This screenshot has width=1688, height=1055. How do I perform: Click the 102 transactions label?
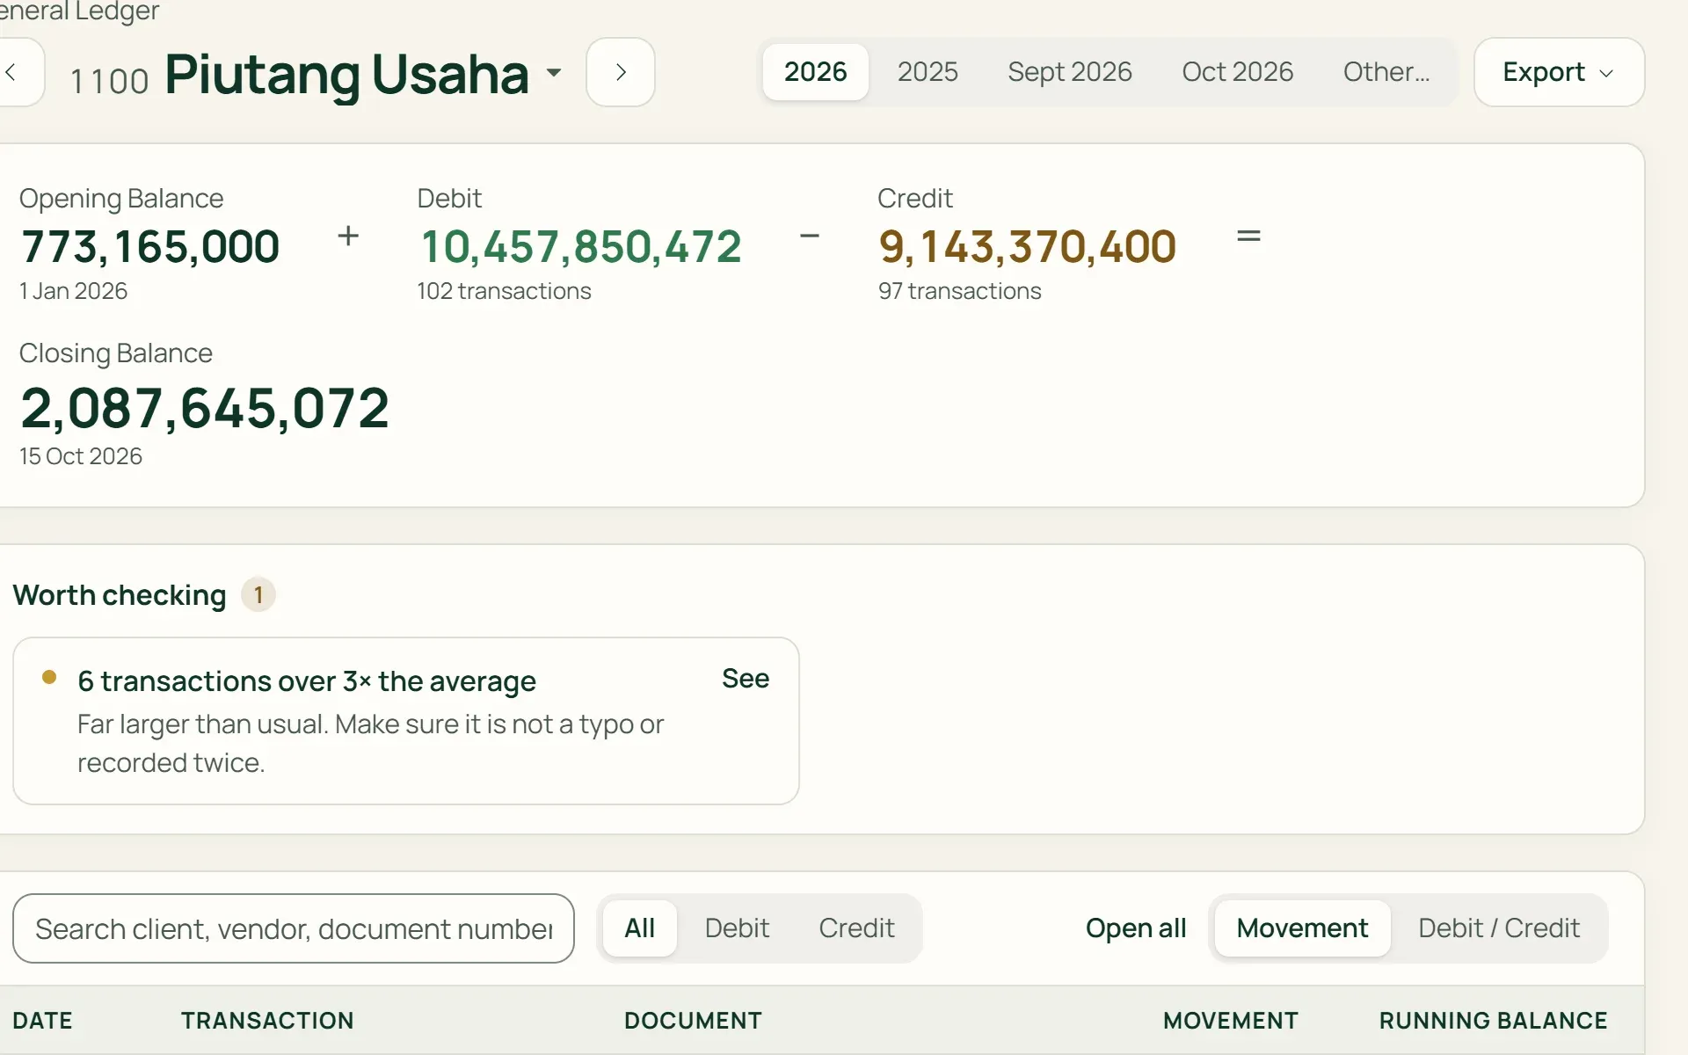click(504, 291)
